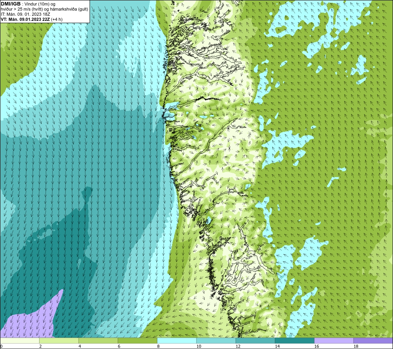This screenshot has width=393, height=349.
Task: Click the 16–18 m/s light purple swatch
Action: click(334, 340)
